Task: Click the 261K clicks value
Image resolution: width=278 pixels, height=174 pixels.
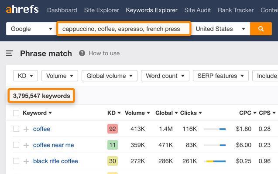Action: (x=189, y=161)
